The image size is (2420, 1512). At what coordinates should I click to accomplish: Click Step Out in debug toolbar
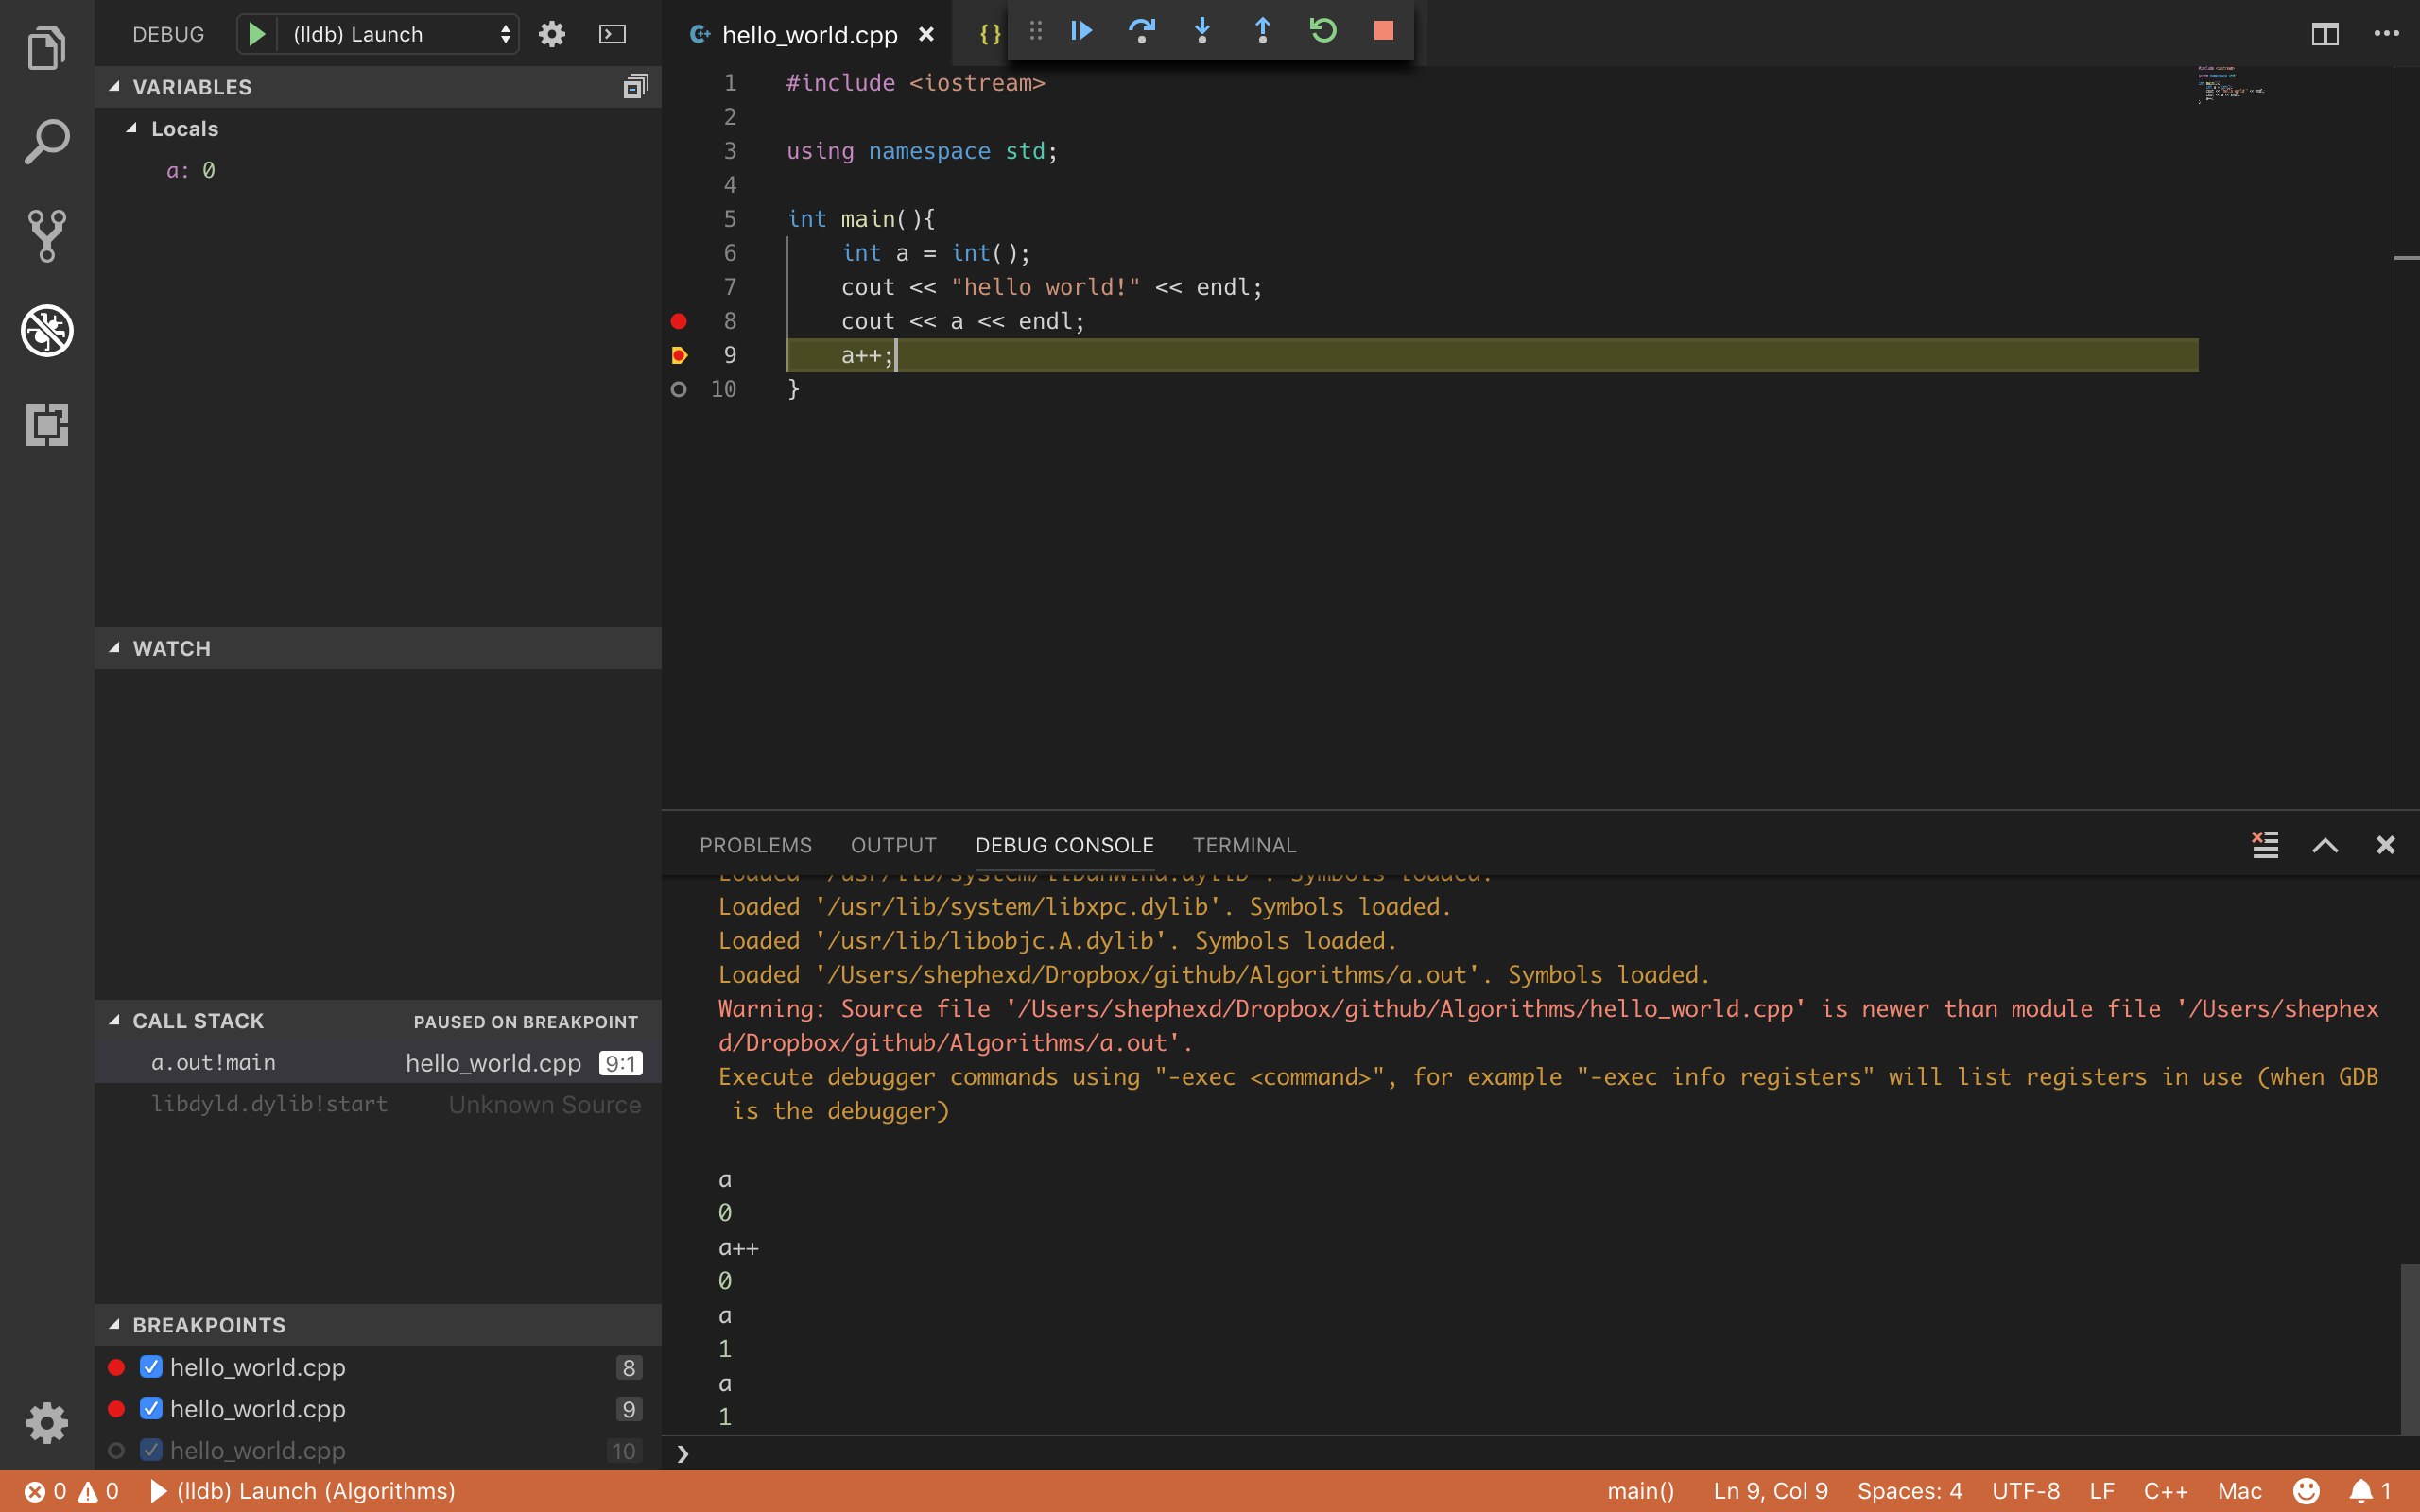click(x=1262, y=30)
